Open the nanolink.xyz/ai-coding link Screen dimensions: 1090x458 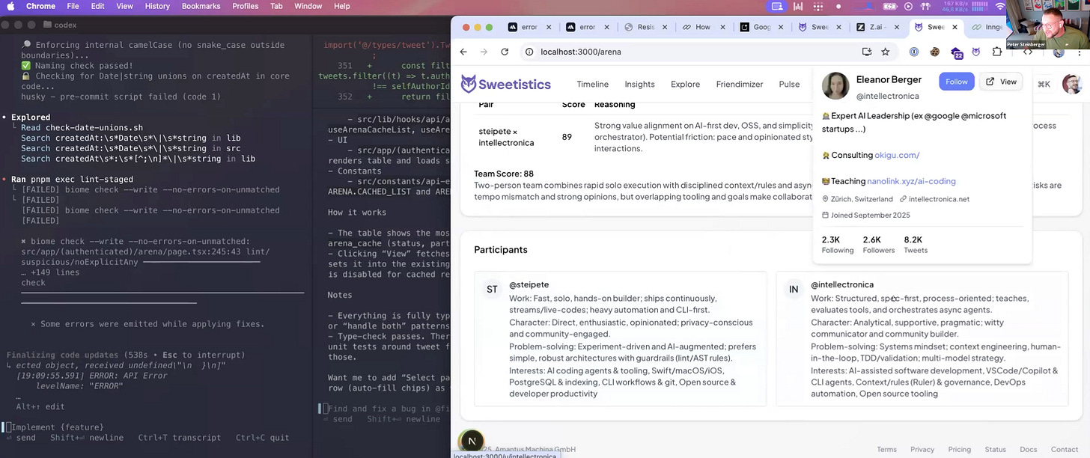click(911, 181)
